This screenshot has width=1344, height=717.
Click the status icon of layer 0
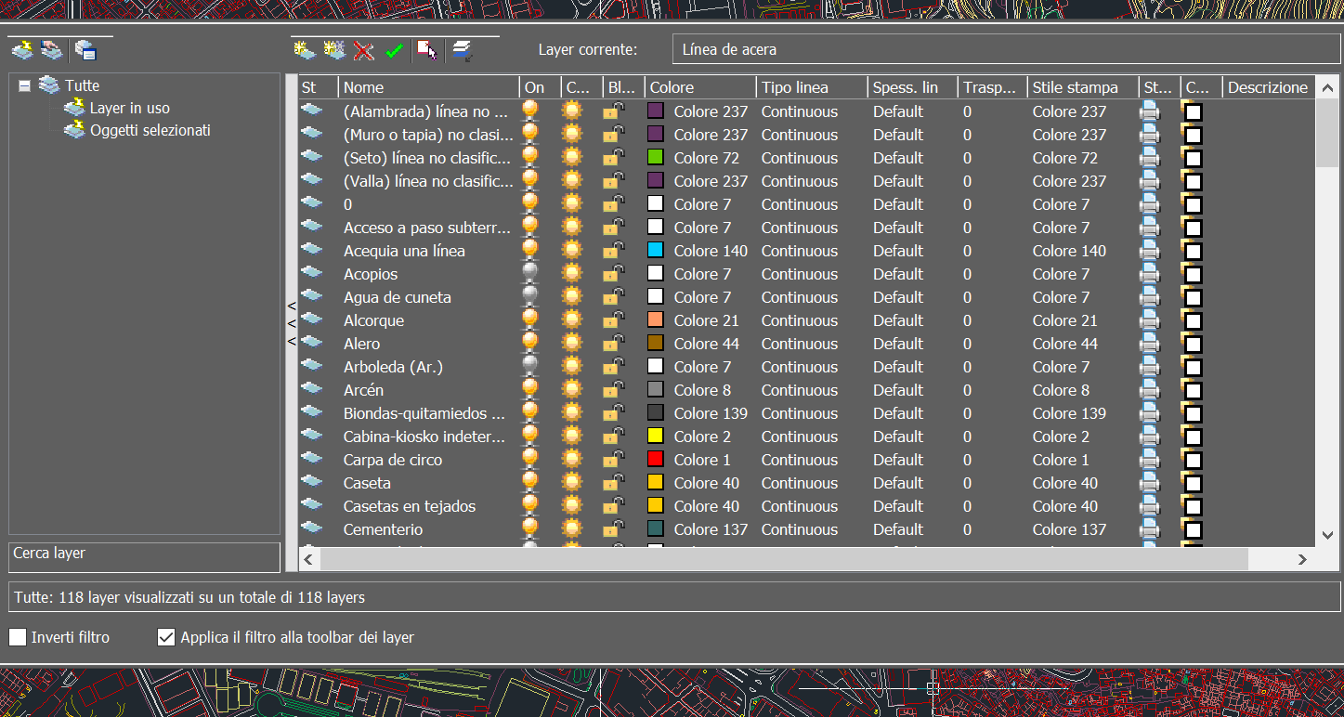click(x=311, y=202)
